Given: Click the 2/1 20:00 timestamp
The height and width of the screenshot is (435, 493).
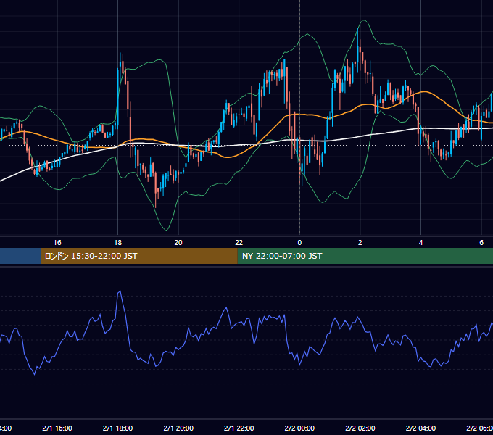Looking at the screenshot, I should click(178, 428).
